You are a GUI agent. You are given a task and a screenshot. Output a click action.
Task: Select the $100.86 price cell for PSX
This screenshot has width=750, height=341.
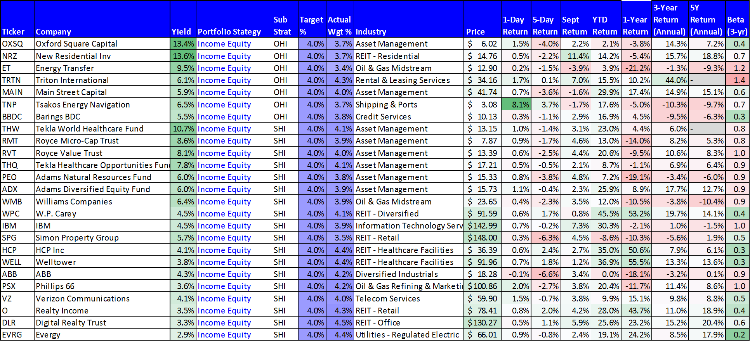[482, 286]
